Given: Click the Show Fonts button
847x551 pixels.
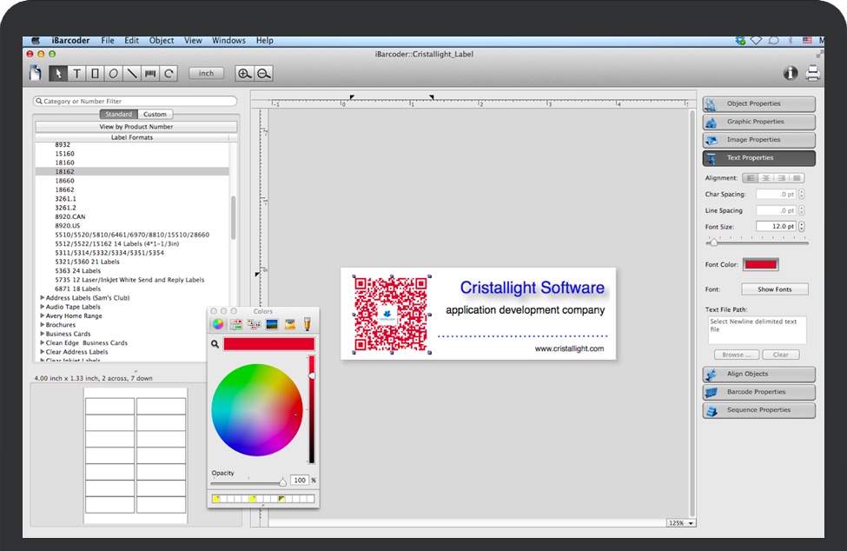Looking at the screenshot, I should [774, 289].
